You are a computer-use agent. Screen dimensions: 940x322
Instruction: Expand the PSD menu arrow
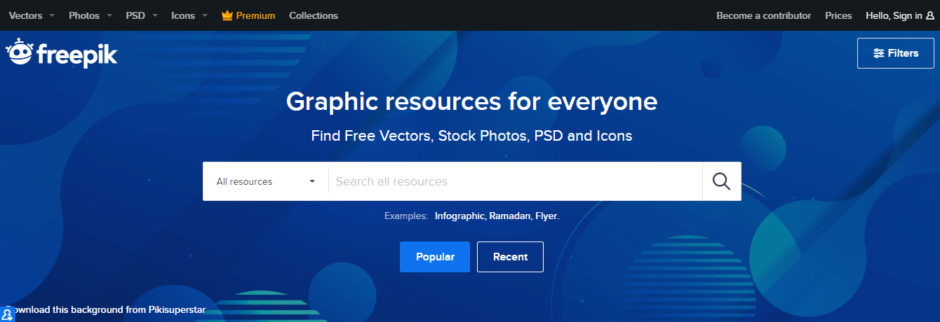click(x=154, y=15)
